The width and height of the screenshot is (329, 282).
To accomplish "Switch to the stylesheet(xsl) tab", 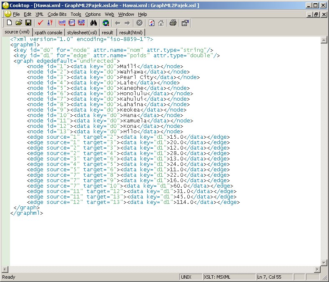I will point(82,32).
